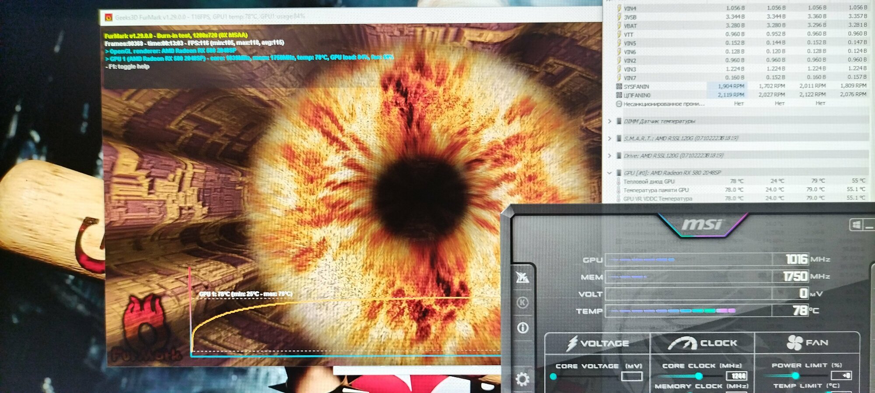Image resolution: width=875 pixels, height=393 pixels.
Task: Click the voltage icon of the VIN2 row
Action: pos(619,60)
